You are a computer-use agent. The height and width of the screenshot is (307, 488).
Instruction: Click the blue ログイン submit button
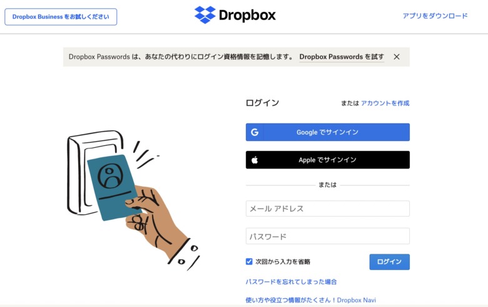389,262
